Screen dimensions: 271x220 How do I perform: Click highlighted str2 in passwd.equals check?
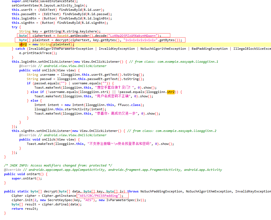click(x=171, y=92)
